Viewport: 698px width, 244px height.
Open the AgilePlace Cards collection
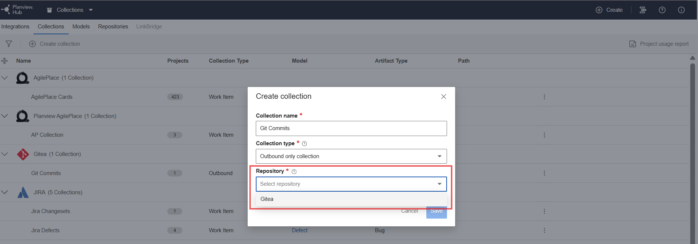pyautogui.click(x=52, y=97)
